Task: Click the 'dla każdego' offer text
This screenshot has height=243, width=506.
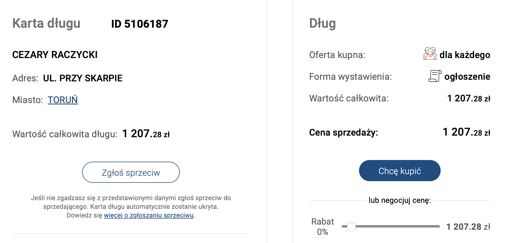Action: (465, 55)
